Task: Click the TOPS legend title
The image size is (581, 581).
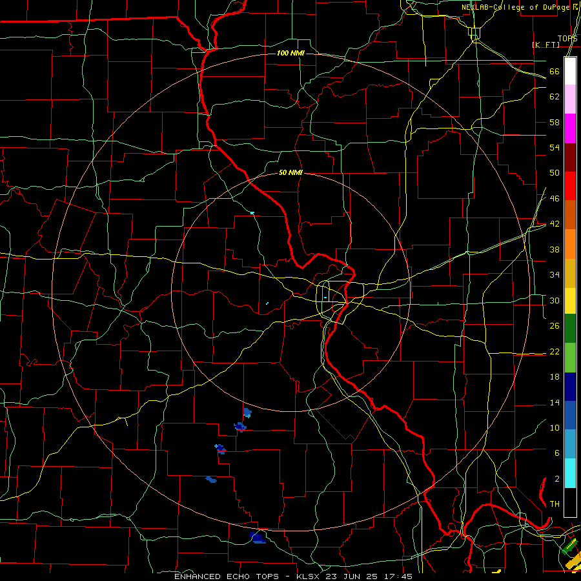Action: pyautogui.click(x=567, y=38)
